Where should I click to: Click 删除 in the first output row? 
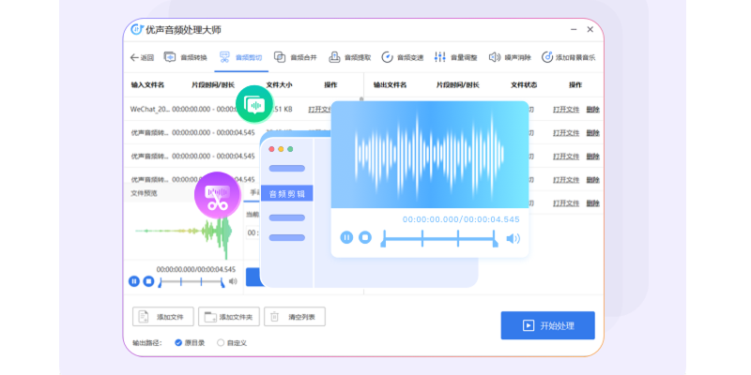592,110
